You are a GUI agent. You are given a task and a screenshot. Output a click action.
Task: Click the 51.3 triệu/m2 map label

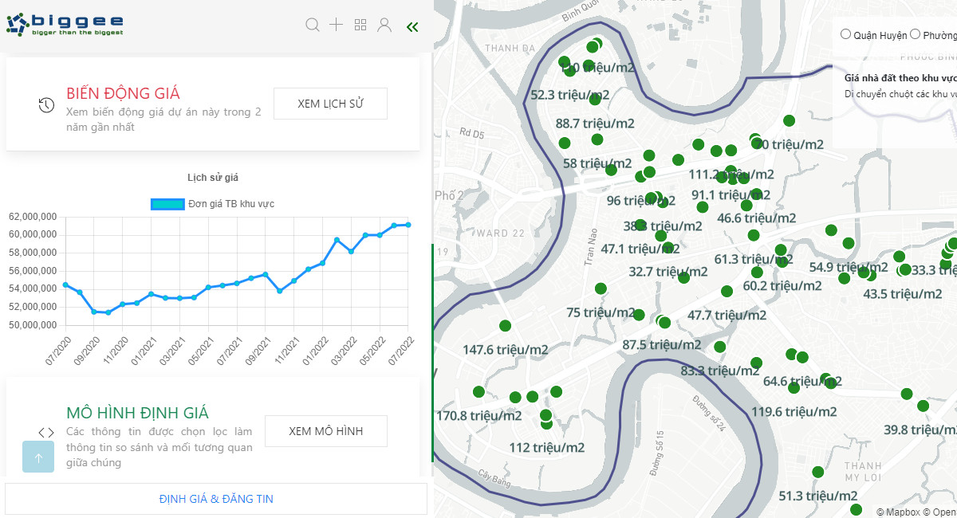pyautogui.click(x=818, y=496)
